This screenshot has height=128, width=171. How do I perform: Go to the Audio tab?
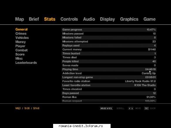[x=89, y=19]
